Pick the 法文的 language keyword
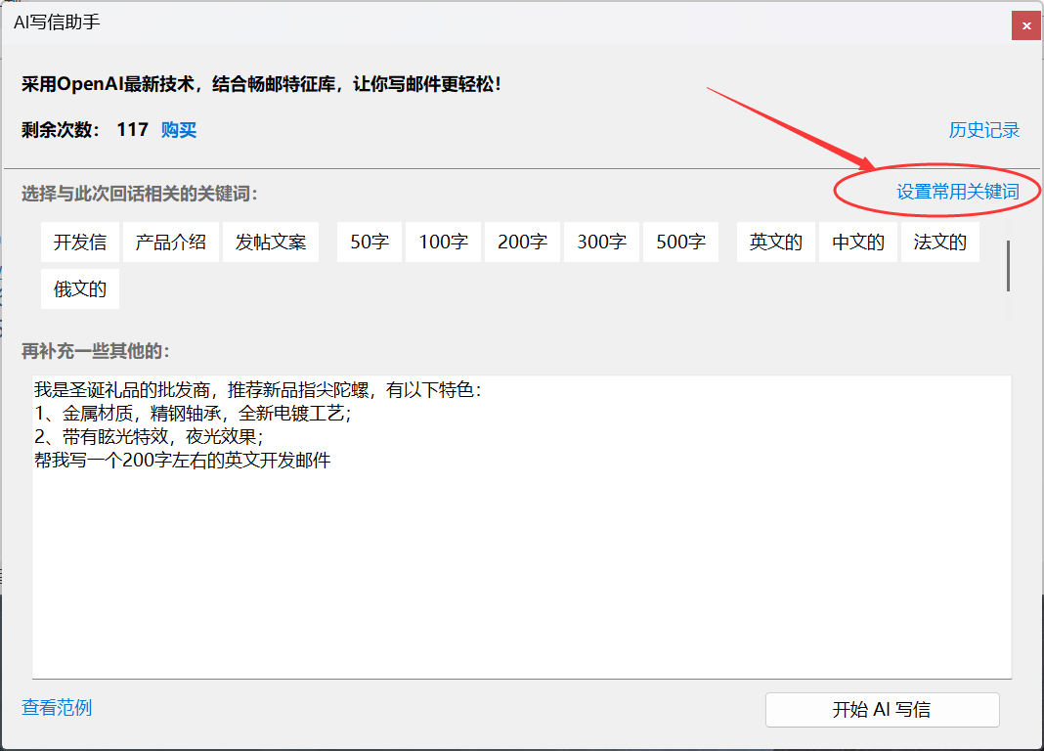 pyautogui.click(x=940, y=242)
